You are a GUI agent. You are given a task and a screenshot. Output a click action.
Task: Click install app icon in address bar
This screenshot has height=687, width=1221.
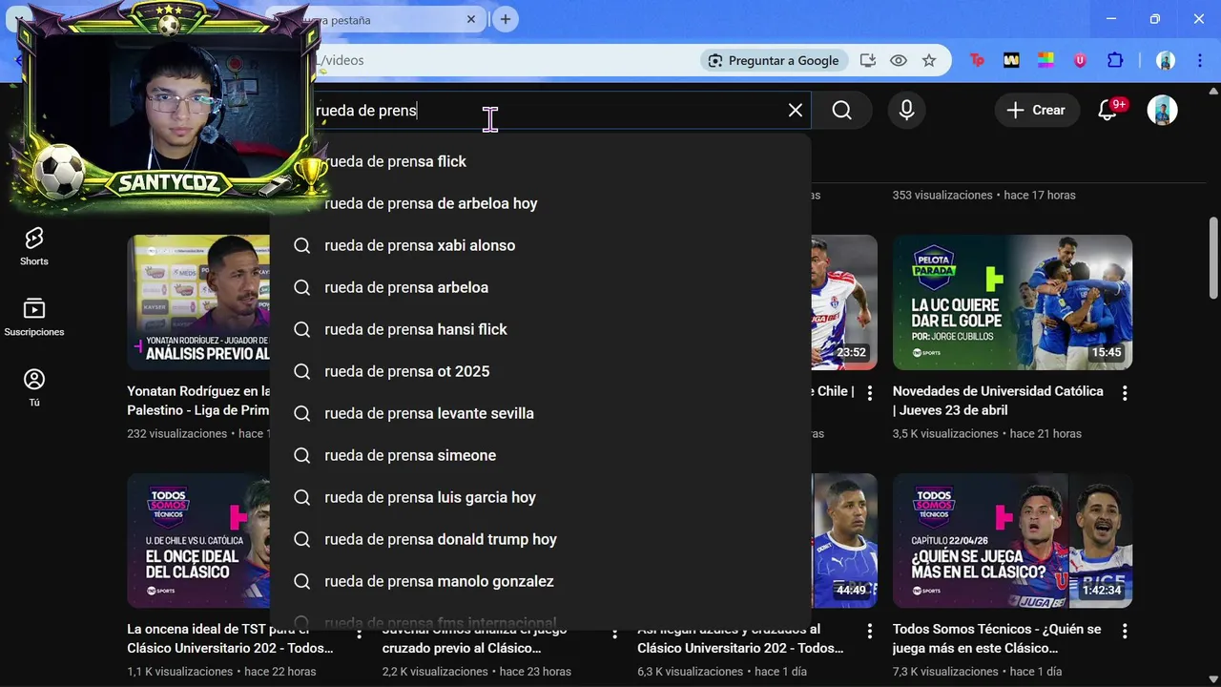867,60
